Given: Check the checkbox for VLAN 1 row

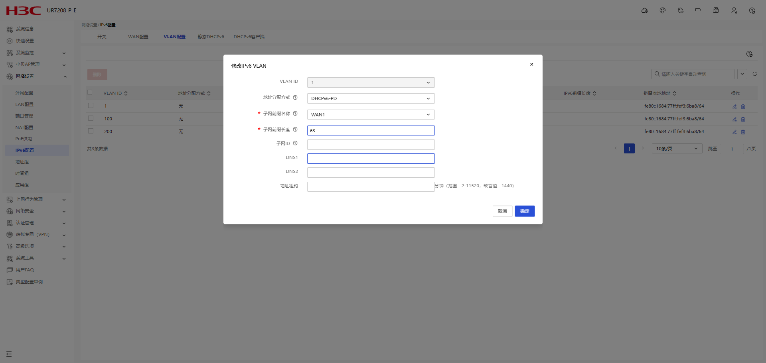Looking at the screenshot, I should pos(91,106).
